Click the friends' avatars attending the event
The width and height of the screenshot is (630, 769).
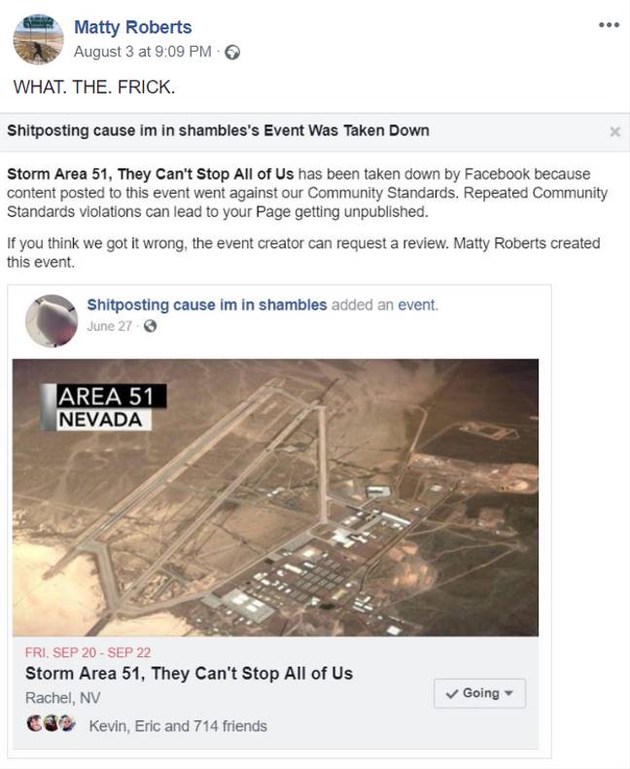tap(52, 723)
